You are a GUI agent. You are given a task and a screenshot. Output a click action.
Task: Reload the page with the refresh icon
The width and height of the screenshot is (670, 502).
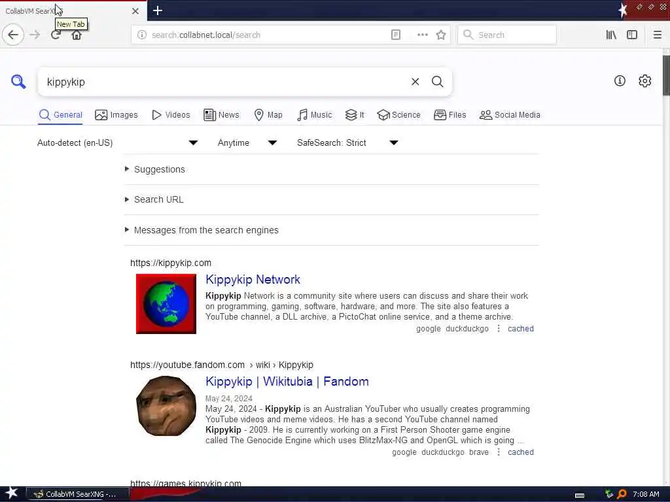(x=55, y=35)
